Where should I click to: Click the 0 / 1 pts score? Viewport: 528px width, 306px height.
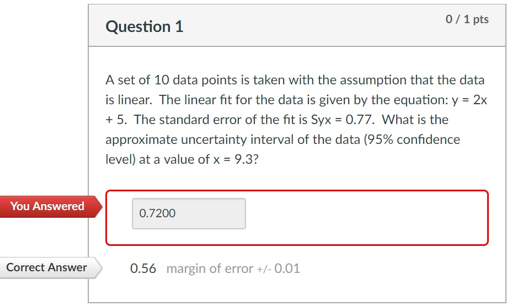click(x=467, y=19)
